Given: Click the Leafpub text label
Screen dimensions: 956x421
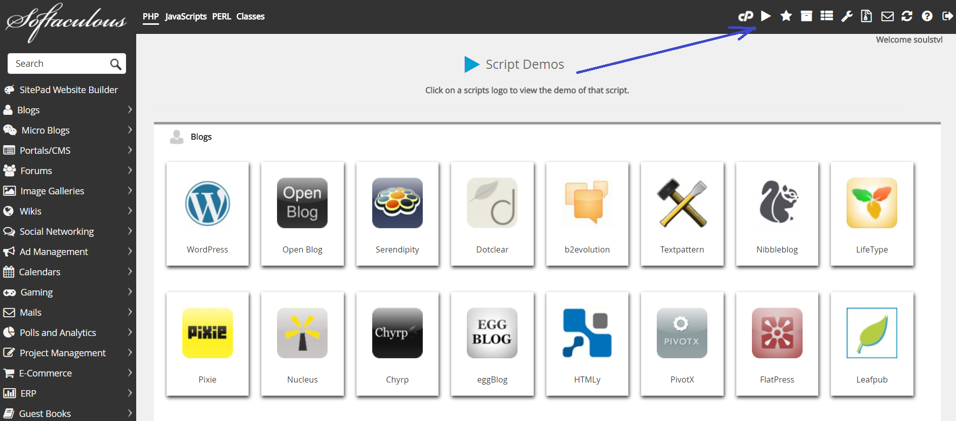Looking at the screenshot, I should [x=872, y=380].
